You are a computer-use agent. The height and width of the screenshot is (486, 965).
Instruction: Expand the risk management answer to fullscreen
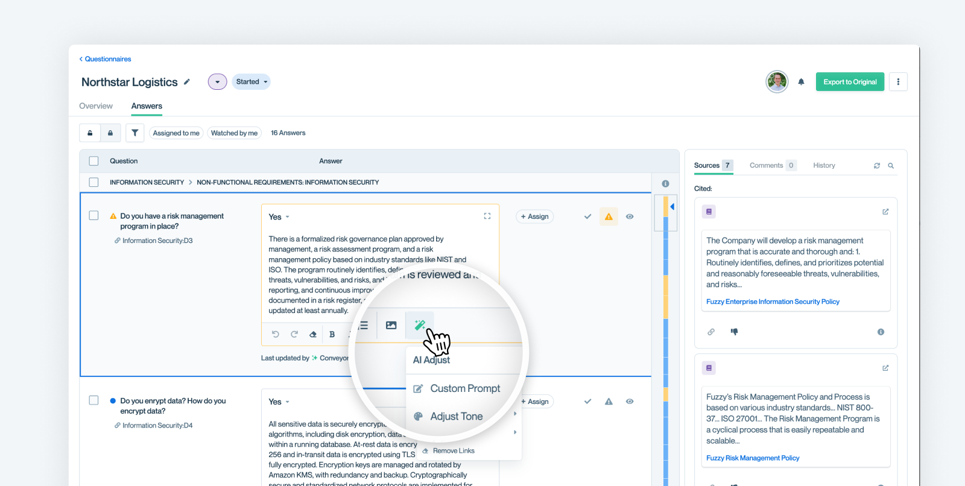pos(487,216)
